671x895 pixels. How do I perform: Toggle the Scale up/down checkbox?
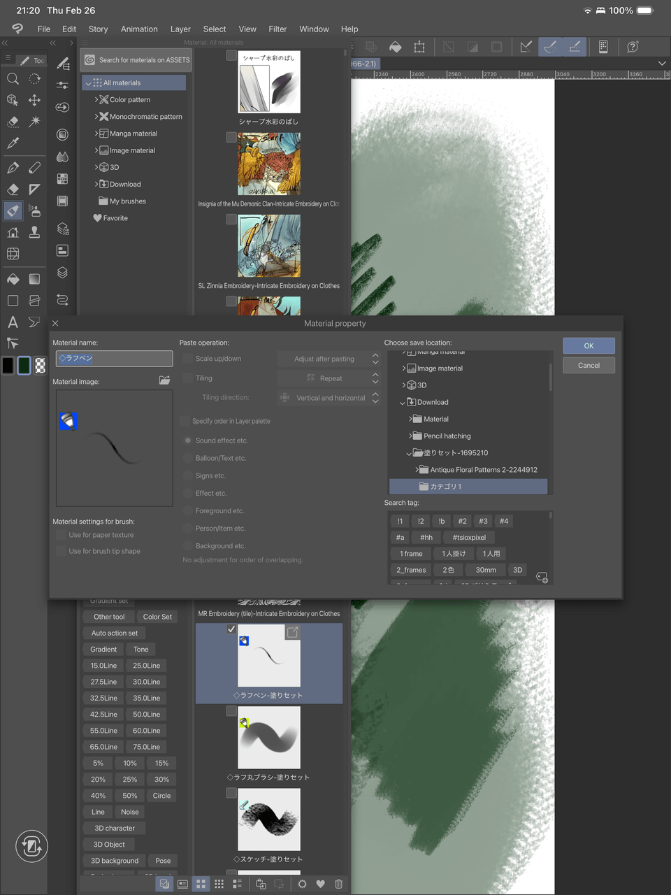[187, 359]
